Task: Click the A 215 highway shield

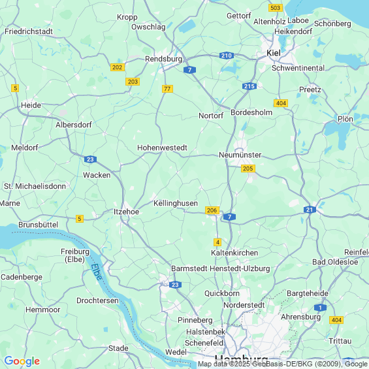Action: (249, 86)
